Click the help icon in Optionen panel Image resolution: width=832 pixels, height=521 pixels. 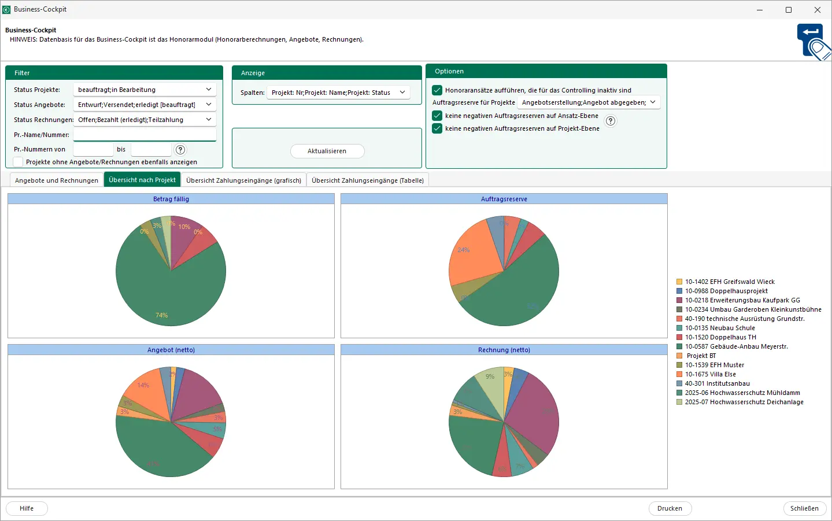pyautogui.click(x=611, y=121)
